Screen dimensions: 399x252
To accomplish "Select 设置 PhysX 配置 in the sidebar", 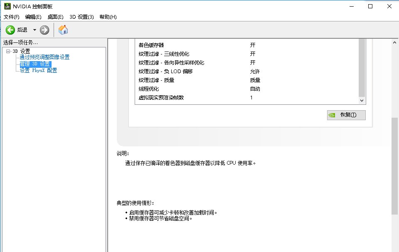I will 39,70.
